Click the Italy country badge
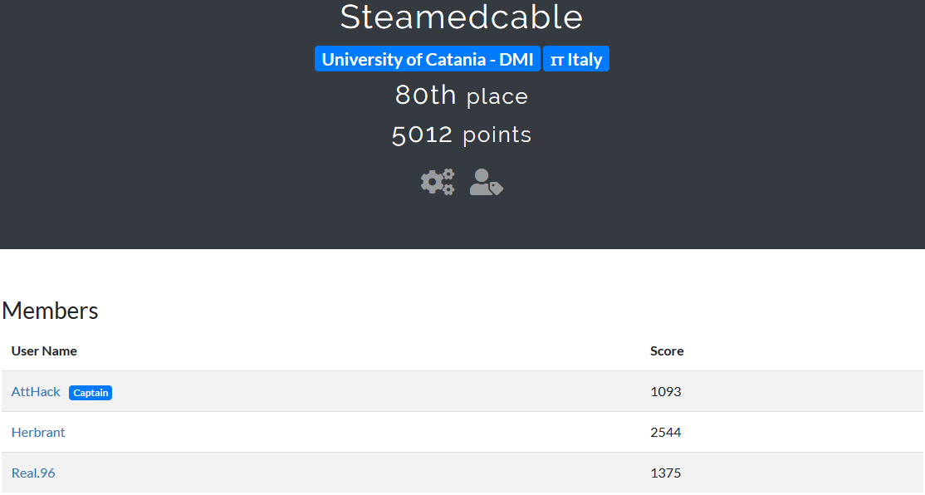This screenshot has width=925, height=495. tap(575, 59)
